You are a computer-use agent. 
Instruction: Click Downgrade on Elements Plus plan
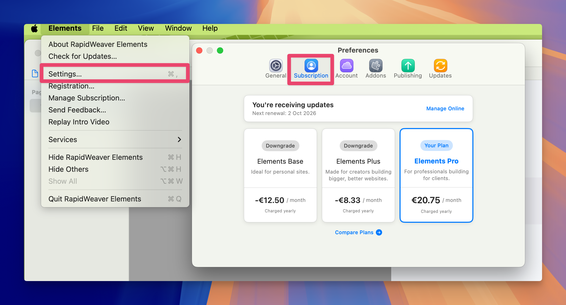point(358,146)
